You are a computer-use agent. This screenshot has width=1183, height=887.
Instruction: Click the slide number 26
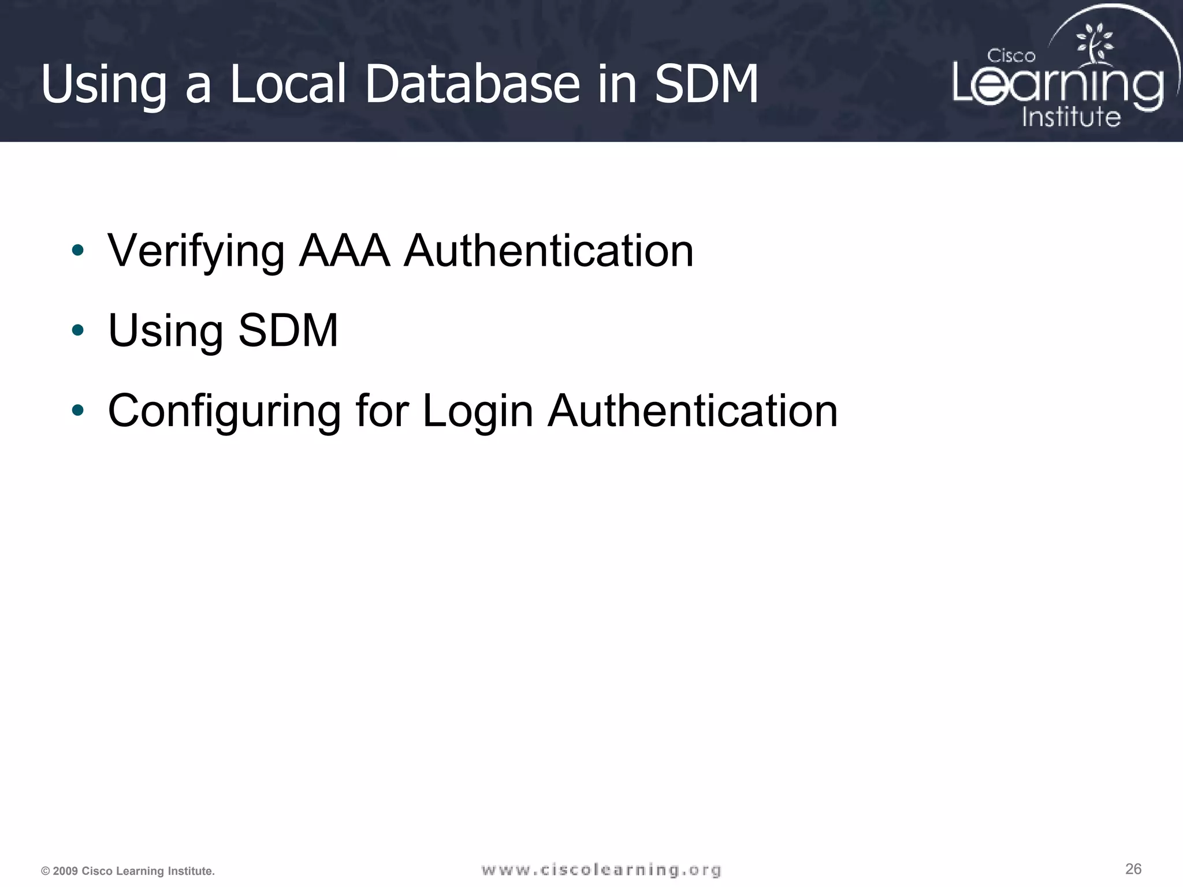1133,869
